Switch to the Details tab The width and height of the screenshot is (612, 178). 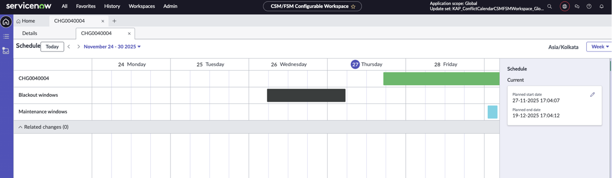click(x=30, y=33)
